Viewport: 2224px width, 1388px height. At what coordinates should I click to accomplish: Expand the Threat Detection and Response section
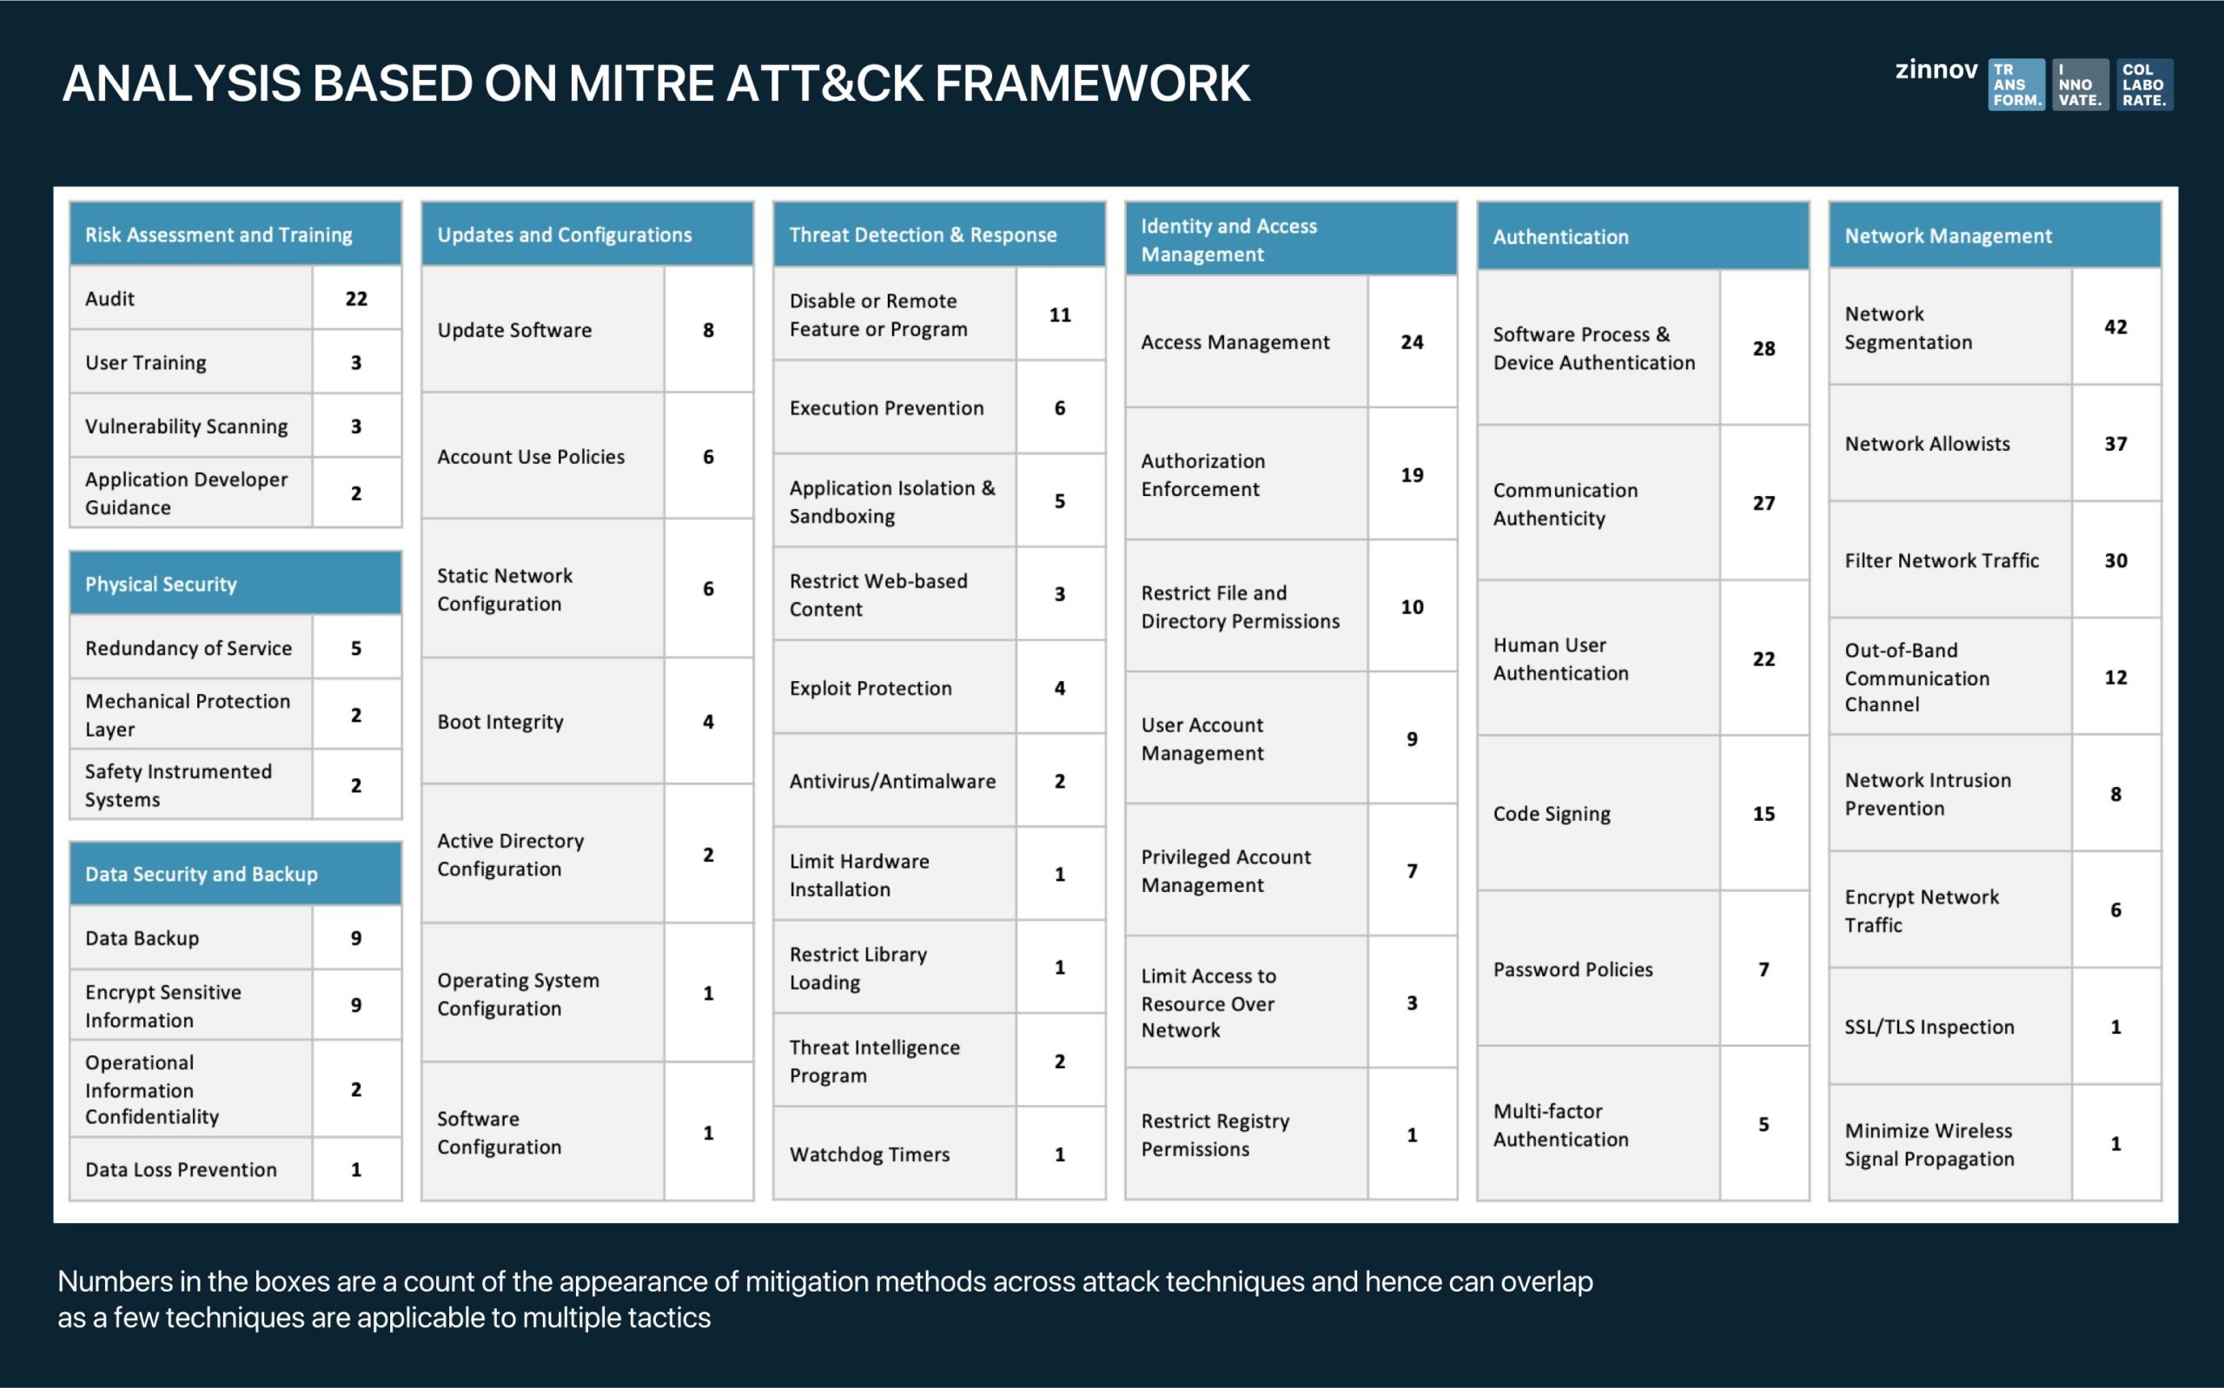click(x=943, y=236)
